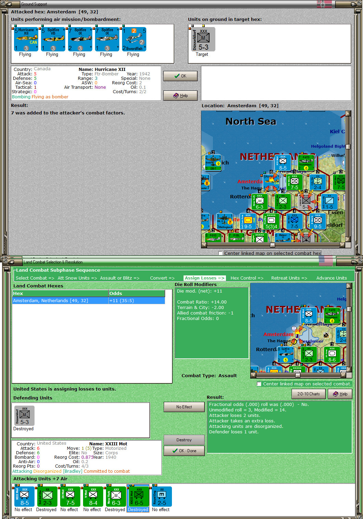The image size is (363, 519).
Task: Open Help in Land Combat window
Action: point(340,394)
